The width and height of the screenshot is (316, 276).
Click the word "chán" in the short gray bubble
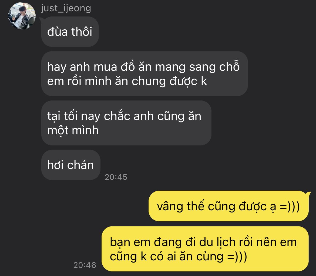click(x=80, y=165)
